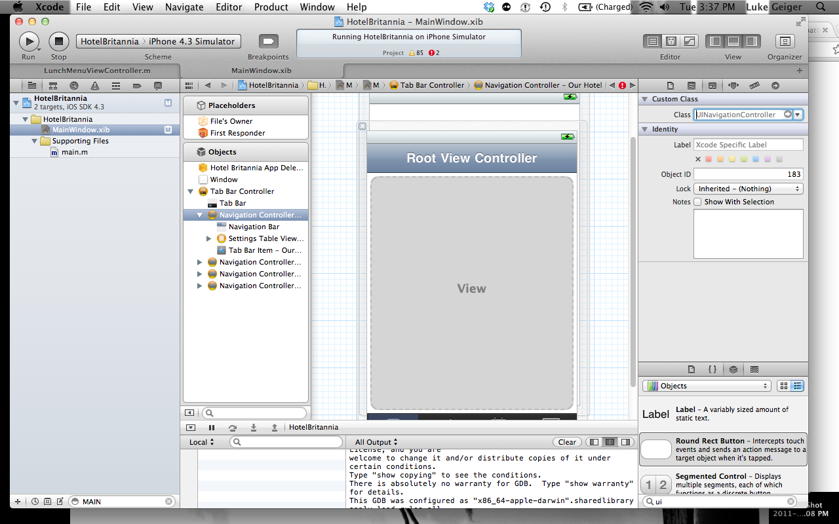Screen dimensions: 839x524
Task: Show the Attributes inspector
Action: [733, 86]
